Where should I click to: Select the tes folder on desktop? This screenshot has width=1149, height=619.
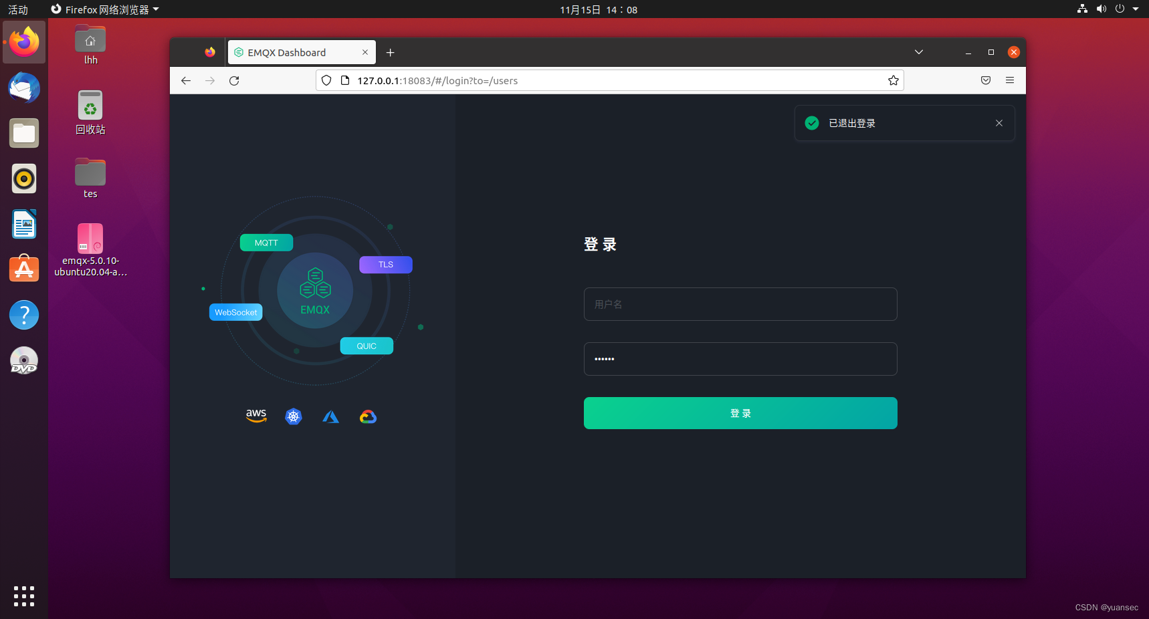[x=90, y=178]
